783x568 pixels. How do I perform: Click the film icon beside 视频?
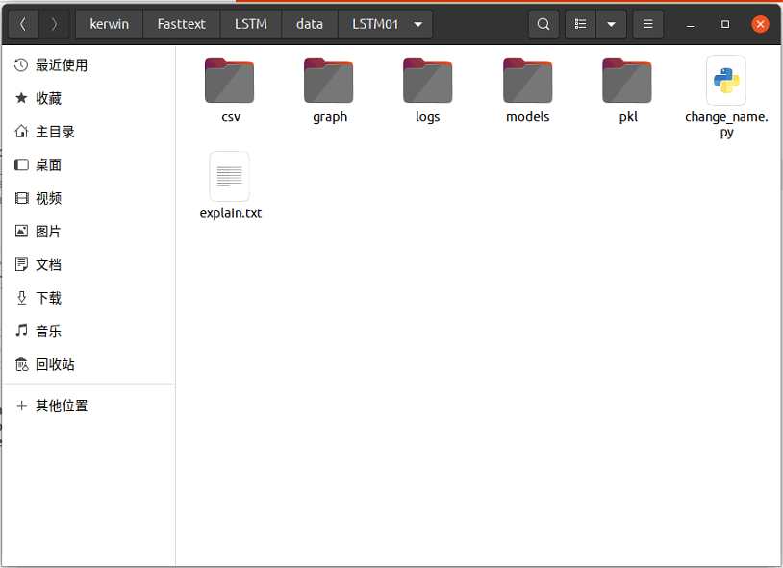(x=21, y=198)
